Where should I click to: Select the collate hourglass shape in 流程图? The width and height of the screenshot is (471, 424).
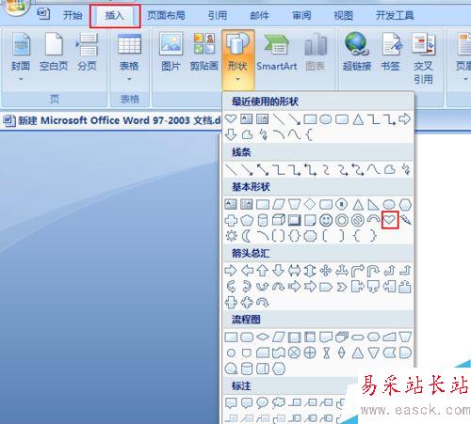326,353
